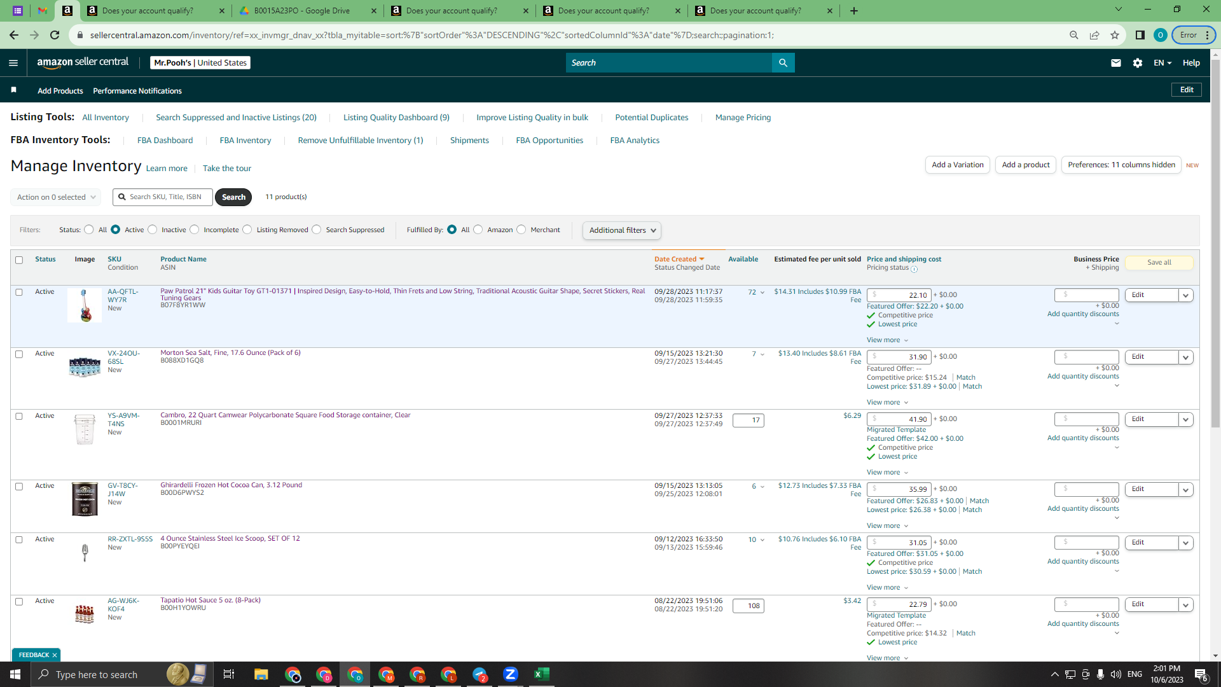Close the FEEDBACK tab
Viewport: 1221px width, 687px height.
pos(55,655)
